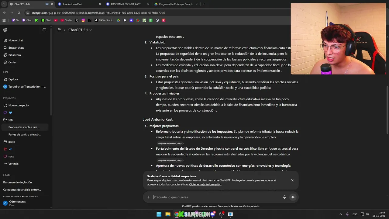
Task: Open Odontonenis account menu
Action: click(x=25, y=203)
